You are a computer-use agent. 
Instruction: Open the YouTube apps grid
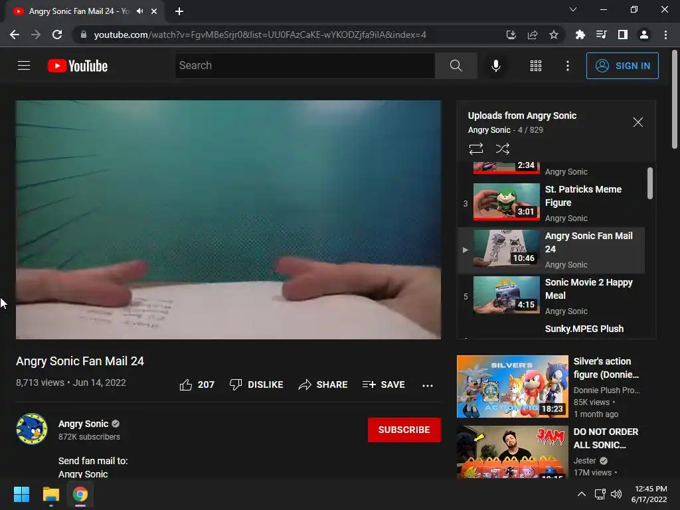[536, 66]
